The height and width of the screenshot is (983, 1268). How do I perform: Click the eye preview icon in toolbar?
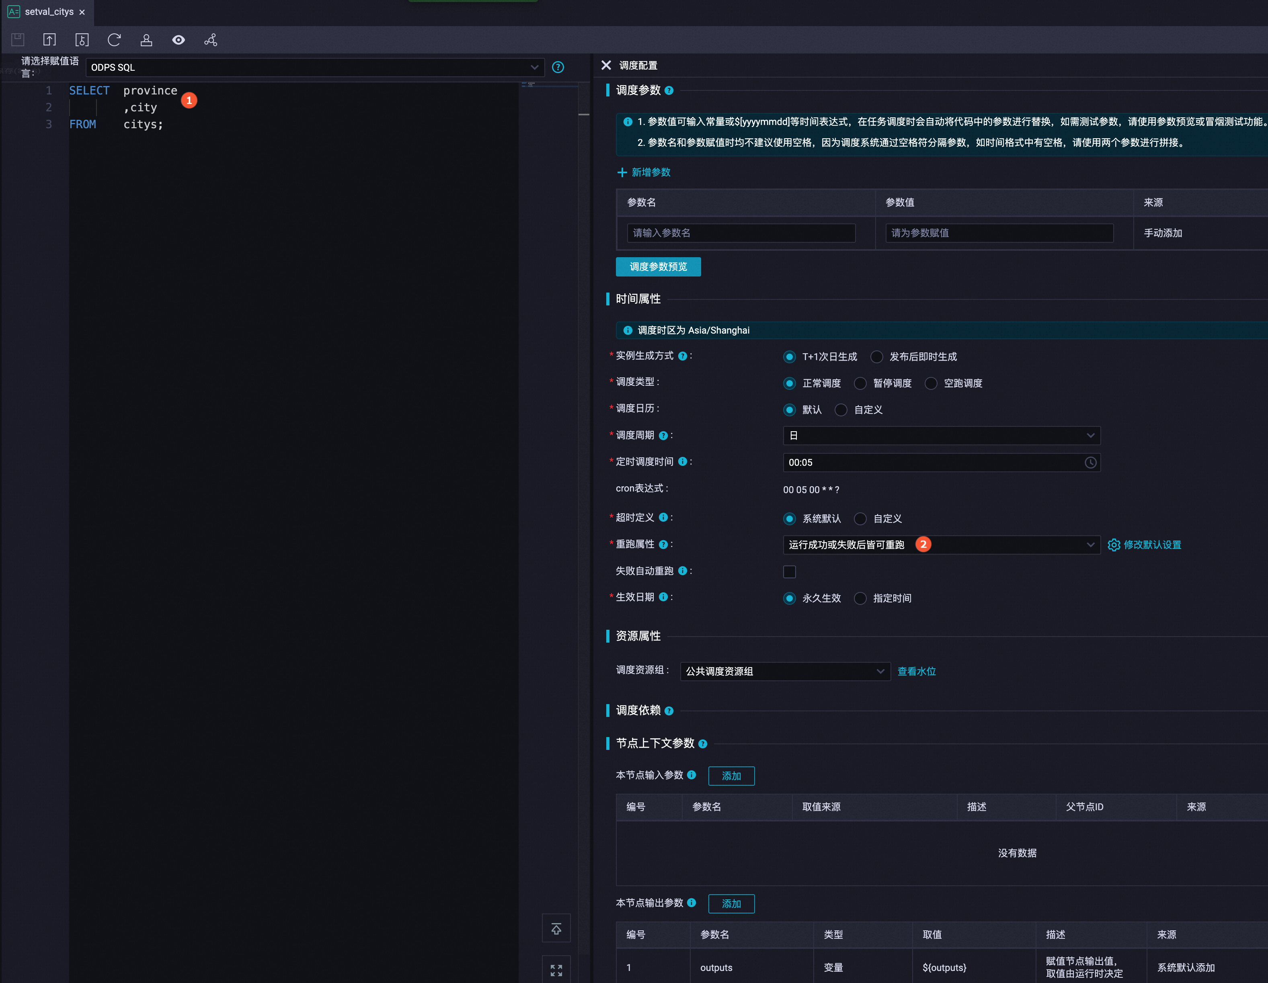click(178, 39)
